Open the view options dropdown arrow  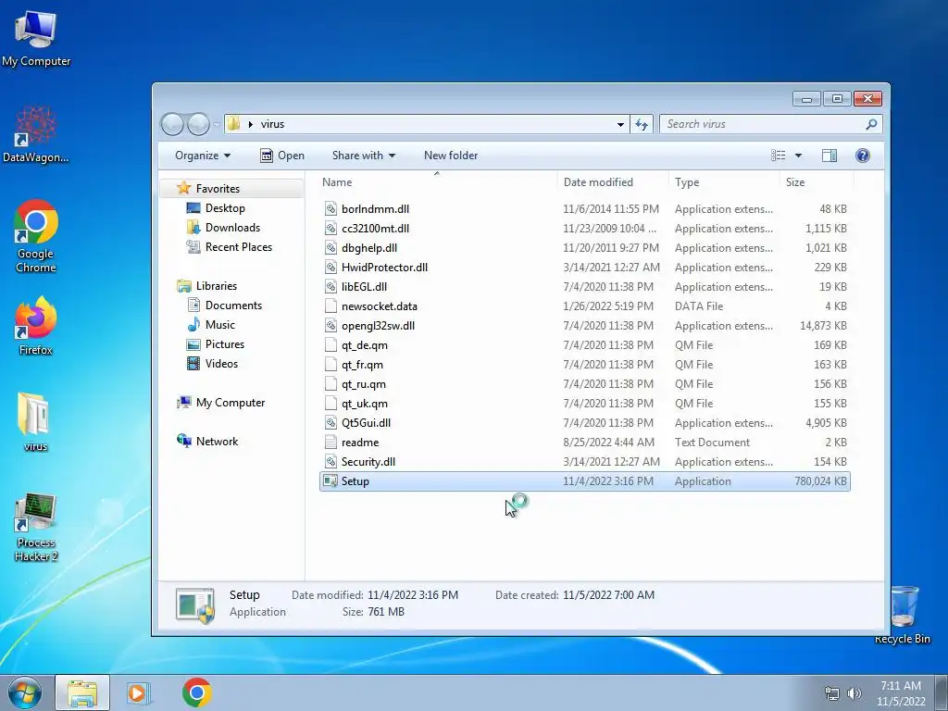[x=798, y=156]
